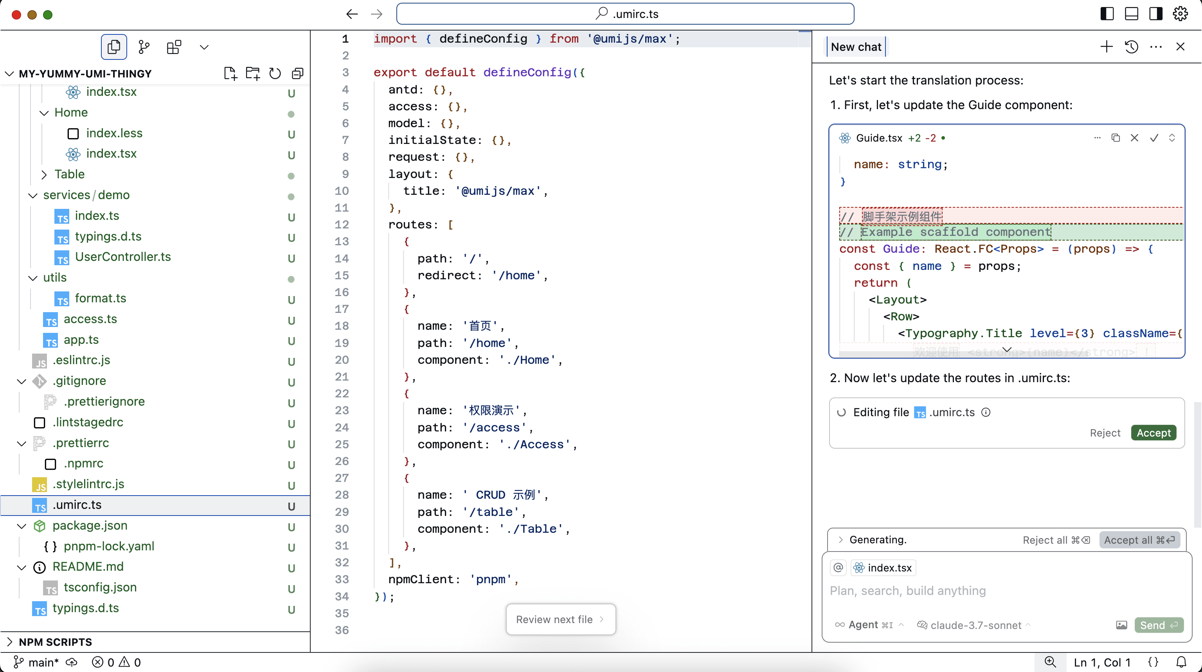Reject the Guide.tsx diff with the X icon
Viewport: 1202px width, 672px height.
tap(1134, 138)
